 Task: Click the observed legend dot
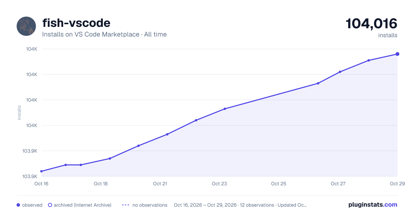coord(18,205)
